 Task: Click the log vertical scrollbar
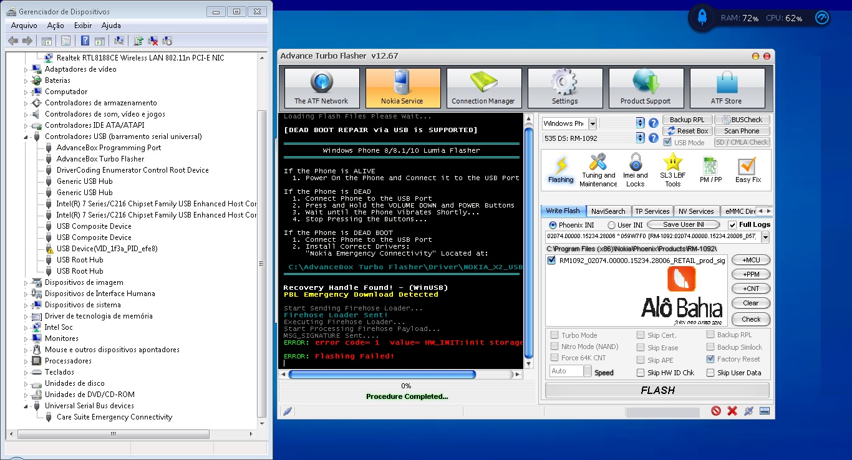coord(529,240)
